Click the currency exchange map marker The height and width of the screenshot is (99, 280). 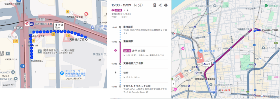pyautogui.click(x=92, y=27)
